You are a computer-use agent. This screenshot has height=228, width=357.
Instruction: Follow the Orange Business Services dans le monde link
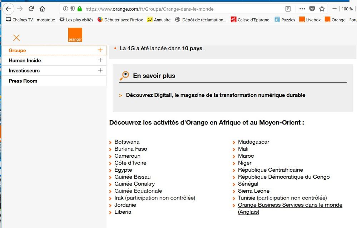coord(290,205)
